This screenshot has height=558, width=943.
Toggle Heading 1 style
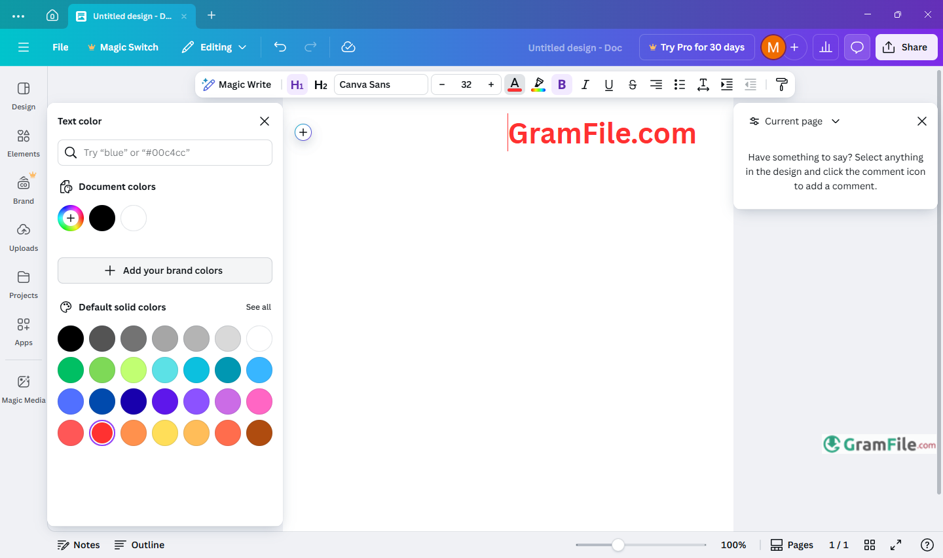coord(297,84)
